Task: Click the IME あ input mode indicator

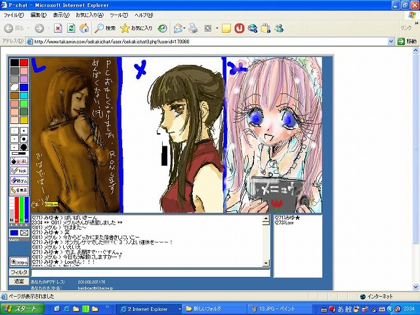Action: (x=341, y=309)
